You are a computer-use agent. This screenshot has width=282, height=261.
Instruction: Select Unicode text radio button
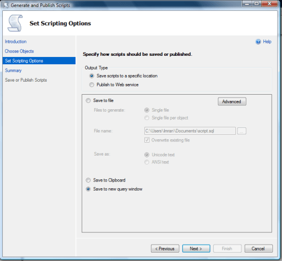tap(147, 154)
